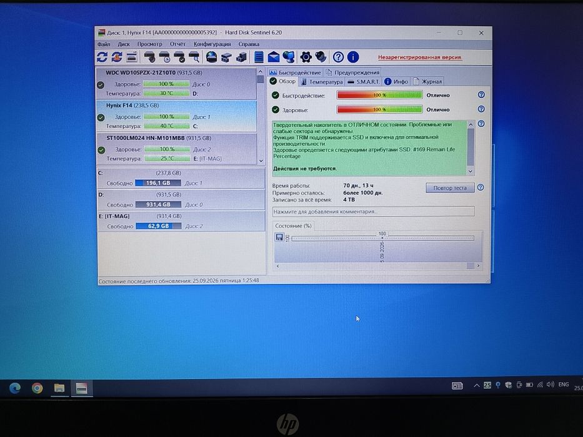Click the disk test icon with checkmark
The width and height of the screenshot is (583, 437).
[x=179, y=57]
